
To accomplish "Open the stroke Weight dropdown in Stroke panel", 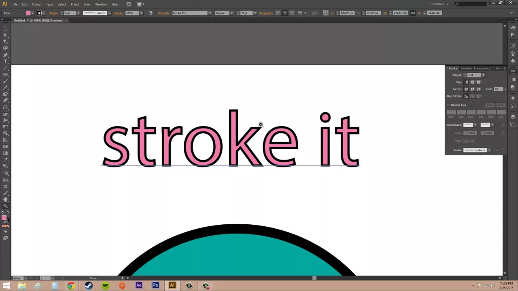I will [483, 75].
